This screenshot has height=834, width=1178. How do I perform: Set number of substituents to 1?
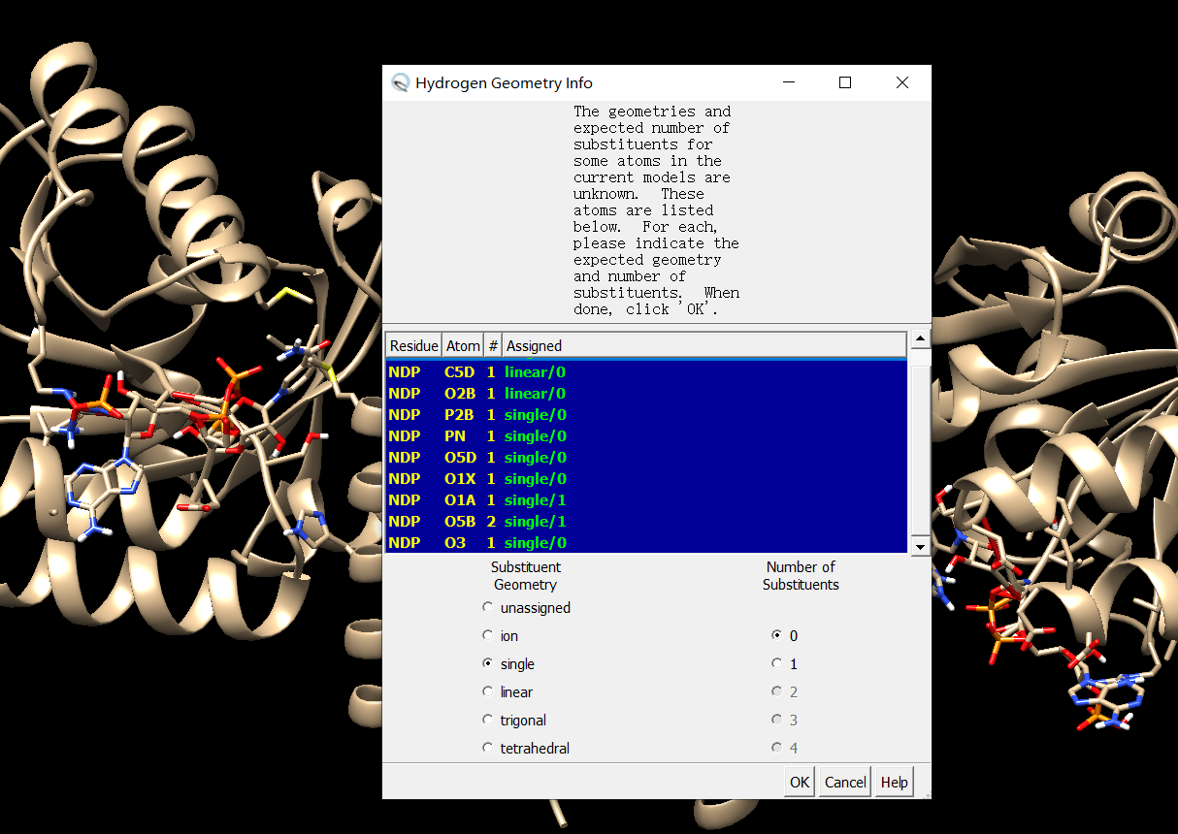coord(776,664)
